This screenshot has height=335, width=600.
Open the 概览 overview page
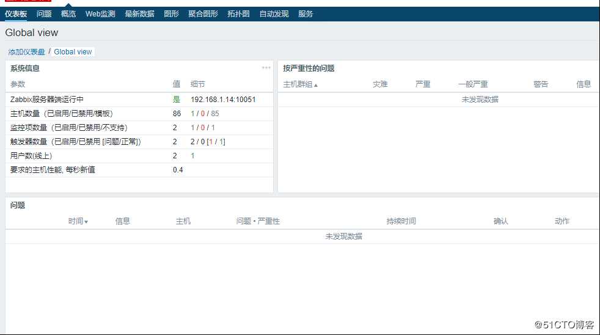coord(68,14)
